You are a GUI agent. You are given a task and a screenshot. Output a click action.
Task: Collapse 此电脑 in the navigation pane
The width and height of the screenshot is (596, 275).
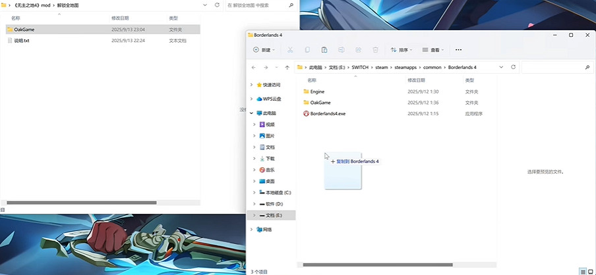click(251, 113)
